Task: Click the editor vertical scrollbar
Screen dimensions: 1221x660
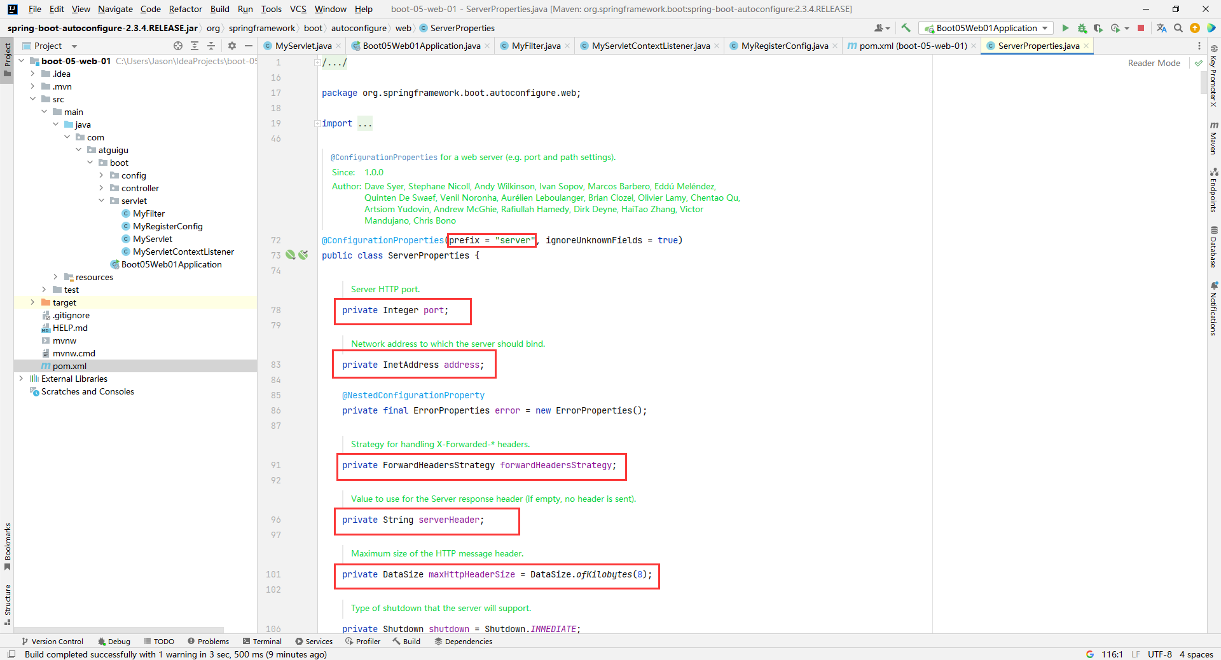Action: coord(1203,83)
